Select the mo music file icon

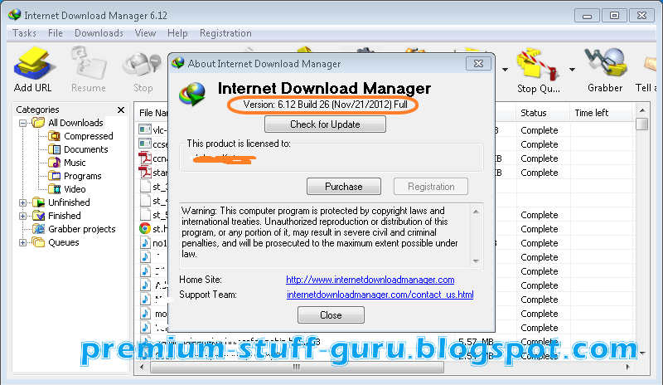coord(145,314)
